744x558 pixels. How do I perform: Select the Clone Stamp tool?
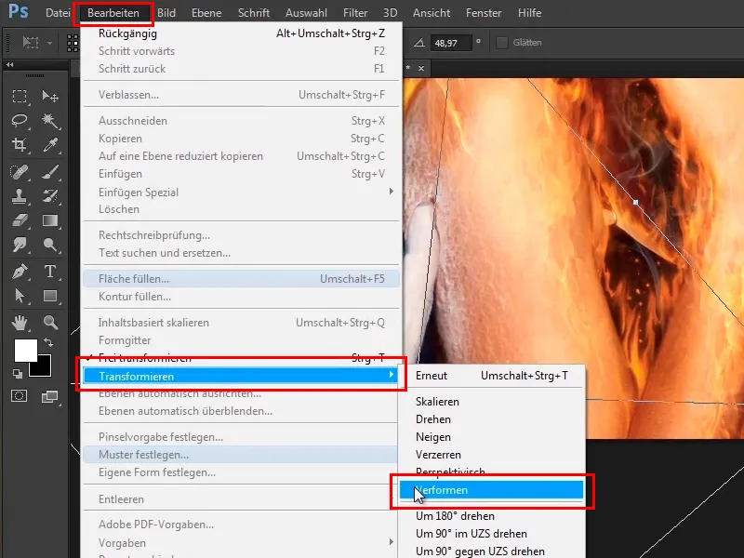[20, 196]
